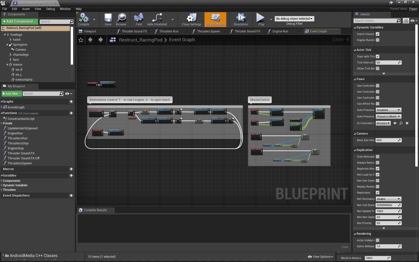The width and height of the screenshot is (419, 262).
Task: Select the SpringArm component
Action: tap(20, 45)
